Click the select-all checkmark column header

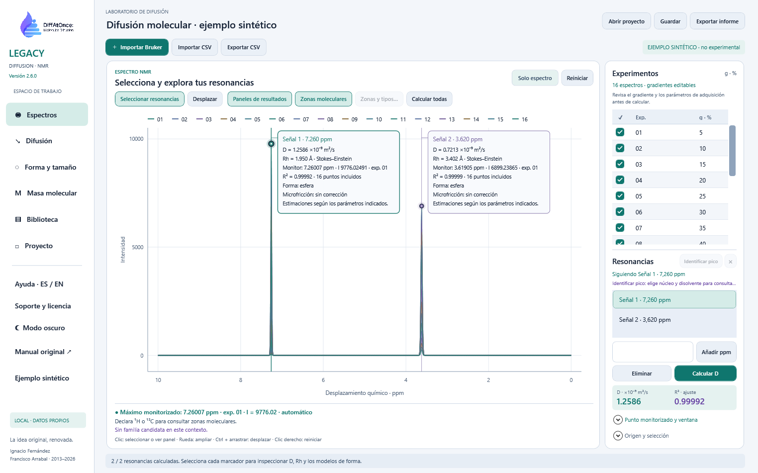620,117
